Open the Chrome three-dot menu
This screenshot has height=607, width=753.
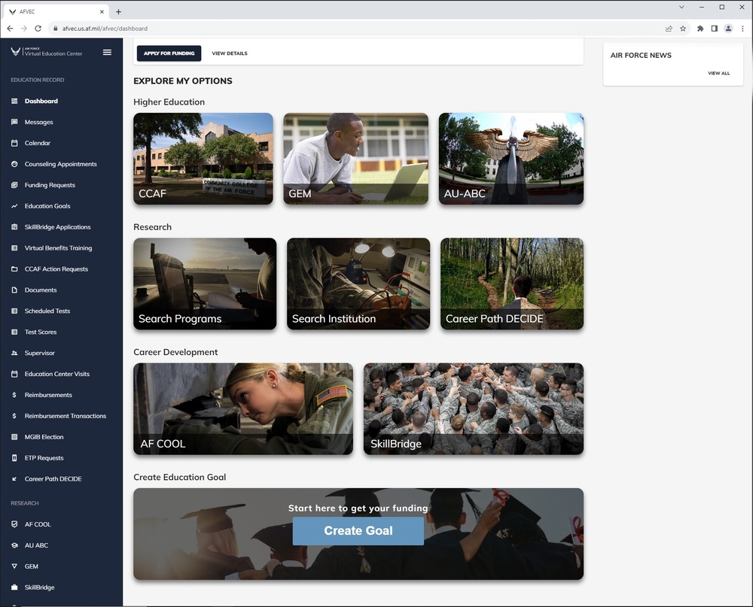(742, 29)
